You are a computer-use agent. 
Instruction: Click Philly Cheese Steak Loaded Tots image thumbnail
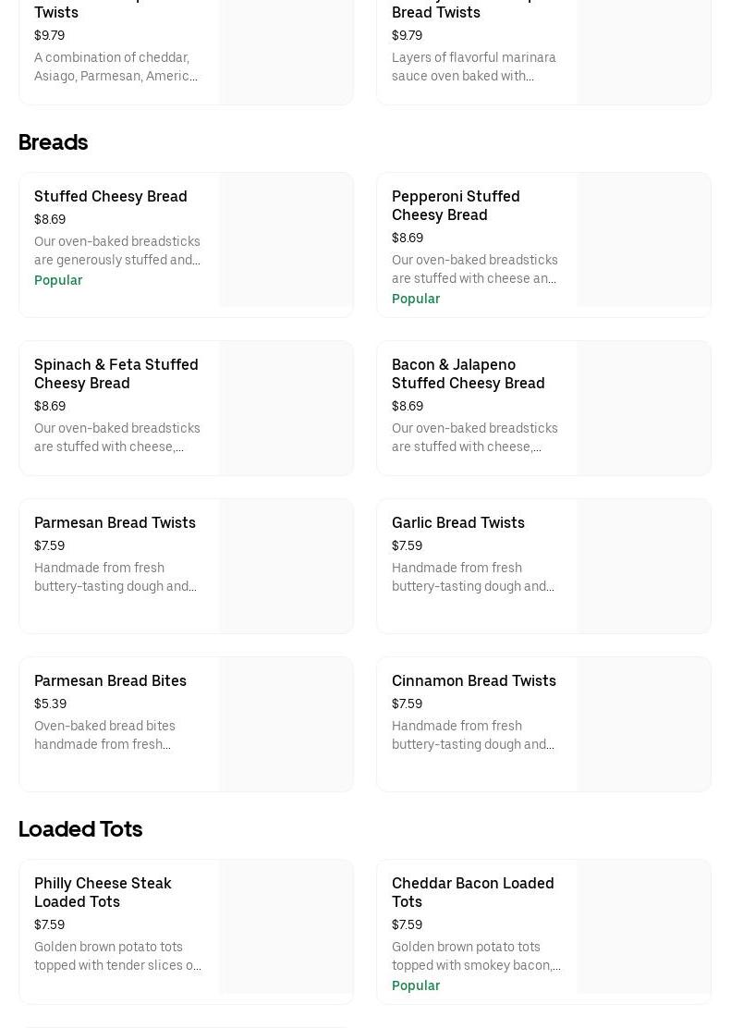(x=286, y=927)
